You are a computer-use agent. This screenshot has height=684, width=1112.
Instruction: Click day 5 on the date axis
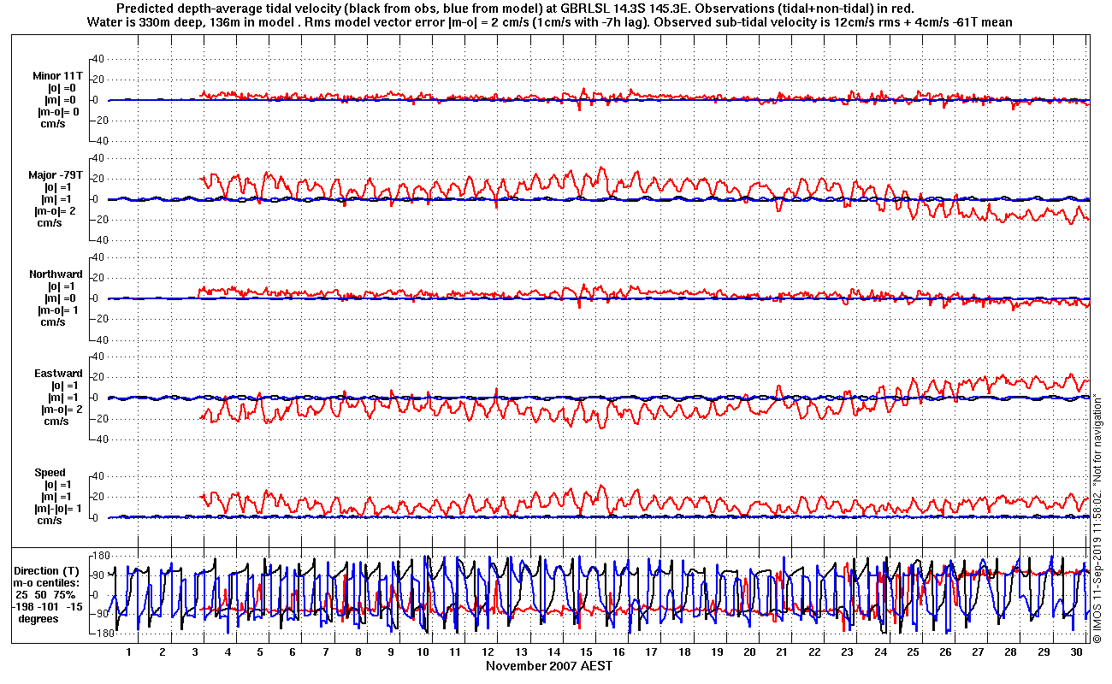pyautogui.click(x=260, y=652)
